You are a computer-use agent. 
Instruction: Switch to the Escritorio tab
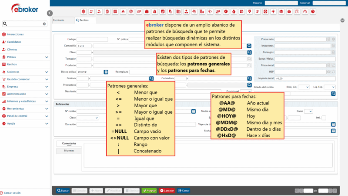(63, 20)
